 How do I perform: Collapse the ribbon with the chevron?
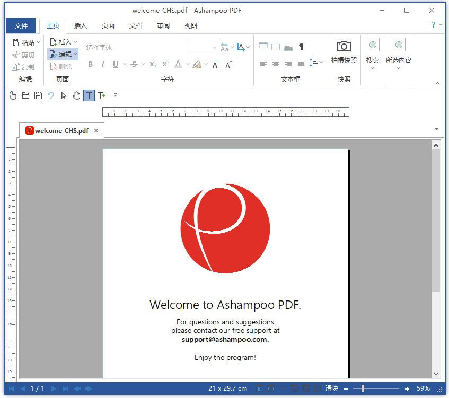[x=437, y=83]
